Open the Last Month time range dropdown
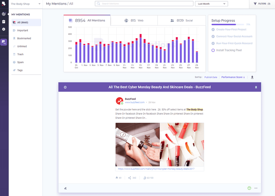 click(x=211, y=3)
